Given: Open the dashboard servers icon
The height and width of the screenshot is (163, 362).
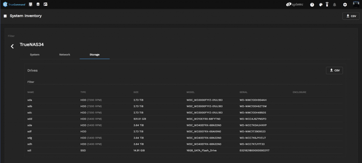Looking at the screenshot, I should click(30, 4).
